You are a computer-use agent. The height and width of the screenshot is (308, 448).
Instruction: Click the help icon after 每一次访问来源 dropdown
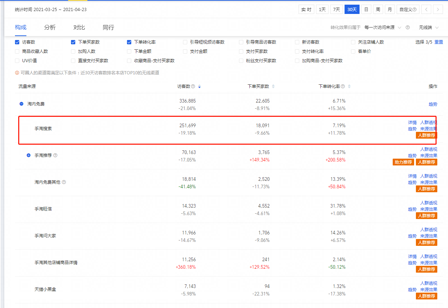(408, 28)
